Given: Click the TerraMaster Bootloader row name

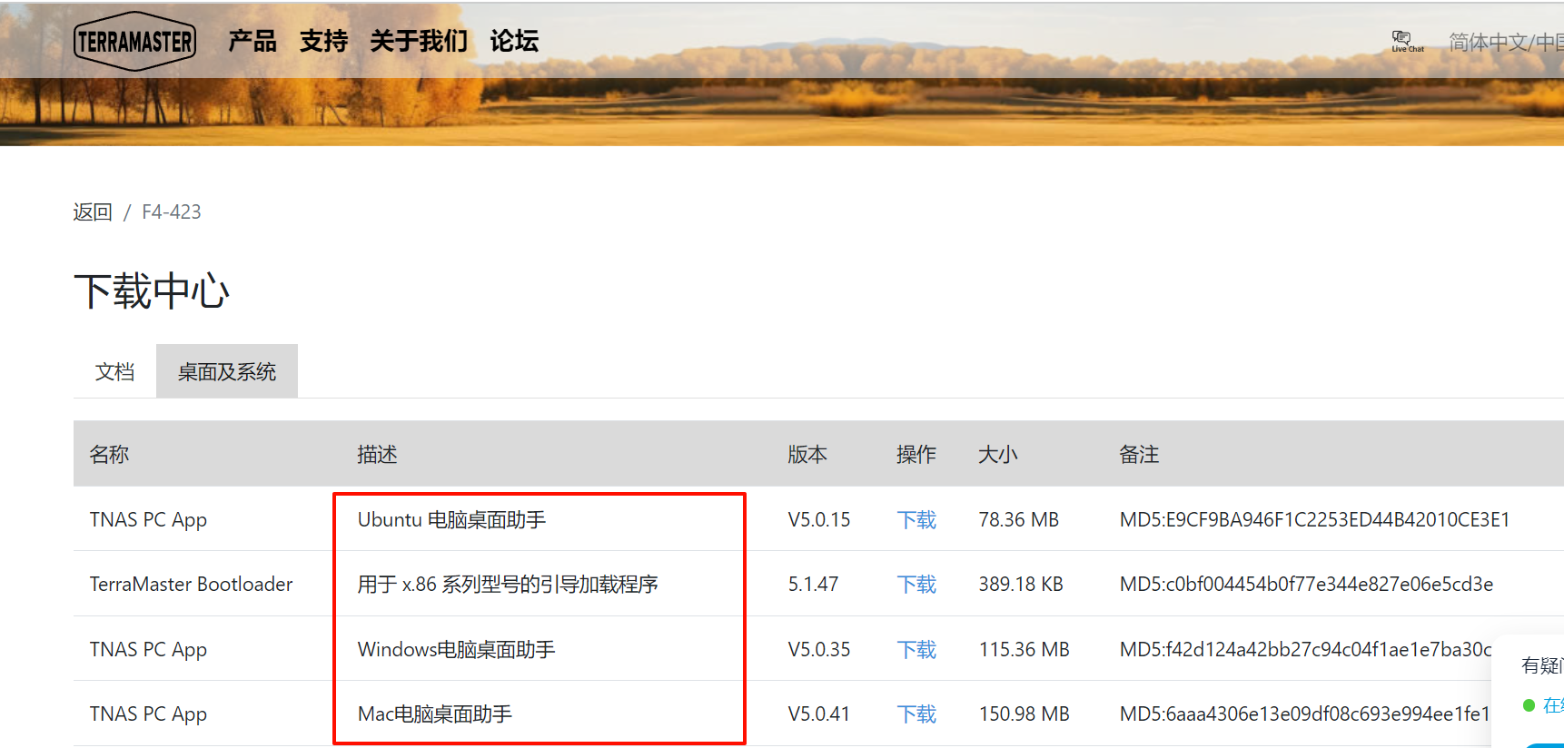Looking at the screenshot, I should coord(191,585).
